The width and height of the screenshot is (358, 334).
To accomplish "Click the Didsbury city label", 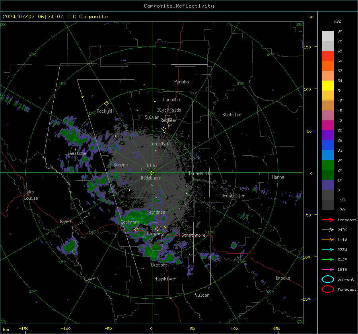I will (150, 178).
